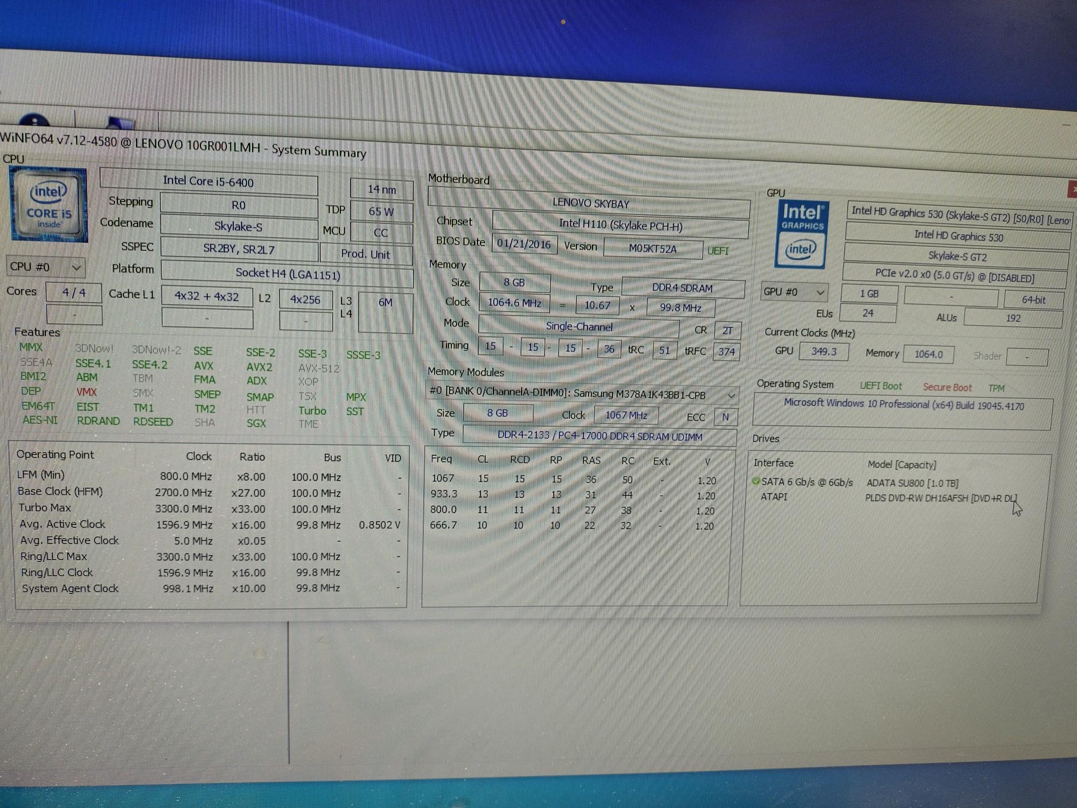Screen dimensions: 1077x808
Task: Click the 64-bit bus width field
Action: coord(1033,301)
